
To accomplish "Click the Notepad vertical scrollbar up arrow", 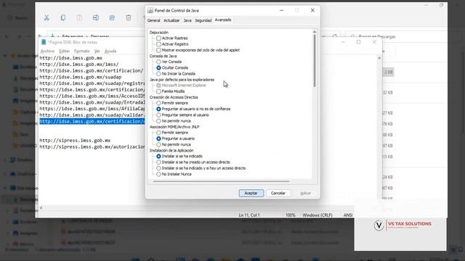I will point(379,58).
